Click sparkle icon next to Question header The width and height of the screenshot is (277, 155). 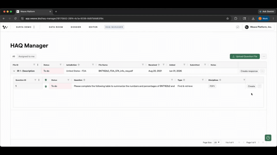[84, 80]
